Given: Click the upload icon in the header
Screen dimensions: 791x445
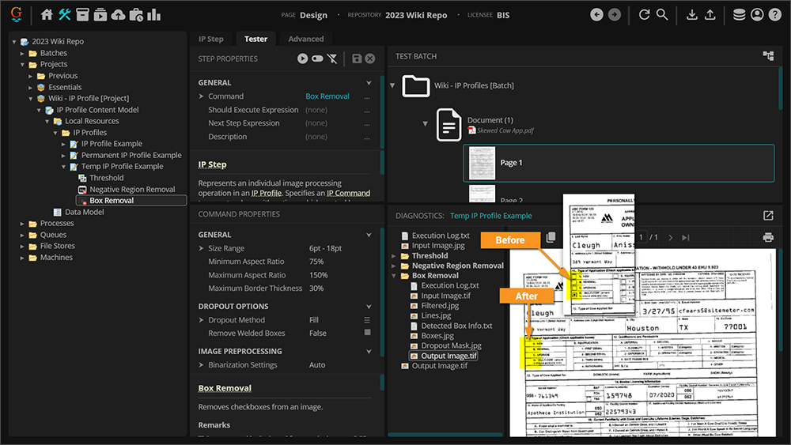Looking at the screenshot, I should [710, 14].
